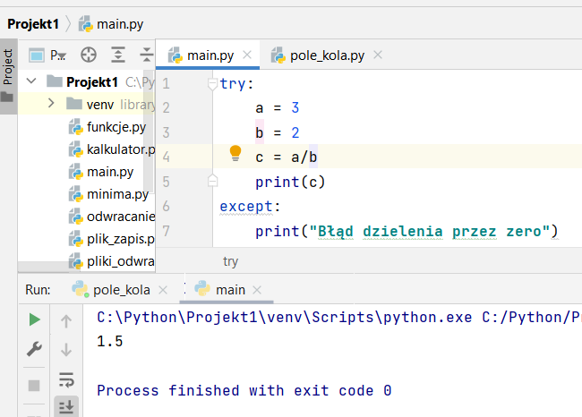The width and height of the screenshot is (582, 417).
Task: Open run configuration wrench icon
Action: click(x=34, y=349)
